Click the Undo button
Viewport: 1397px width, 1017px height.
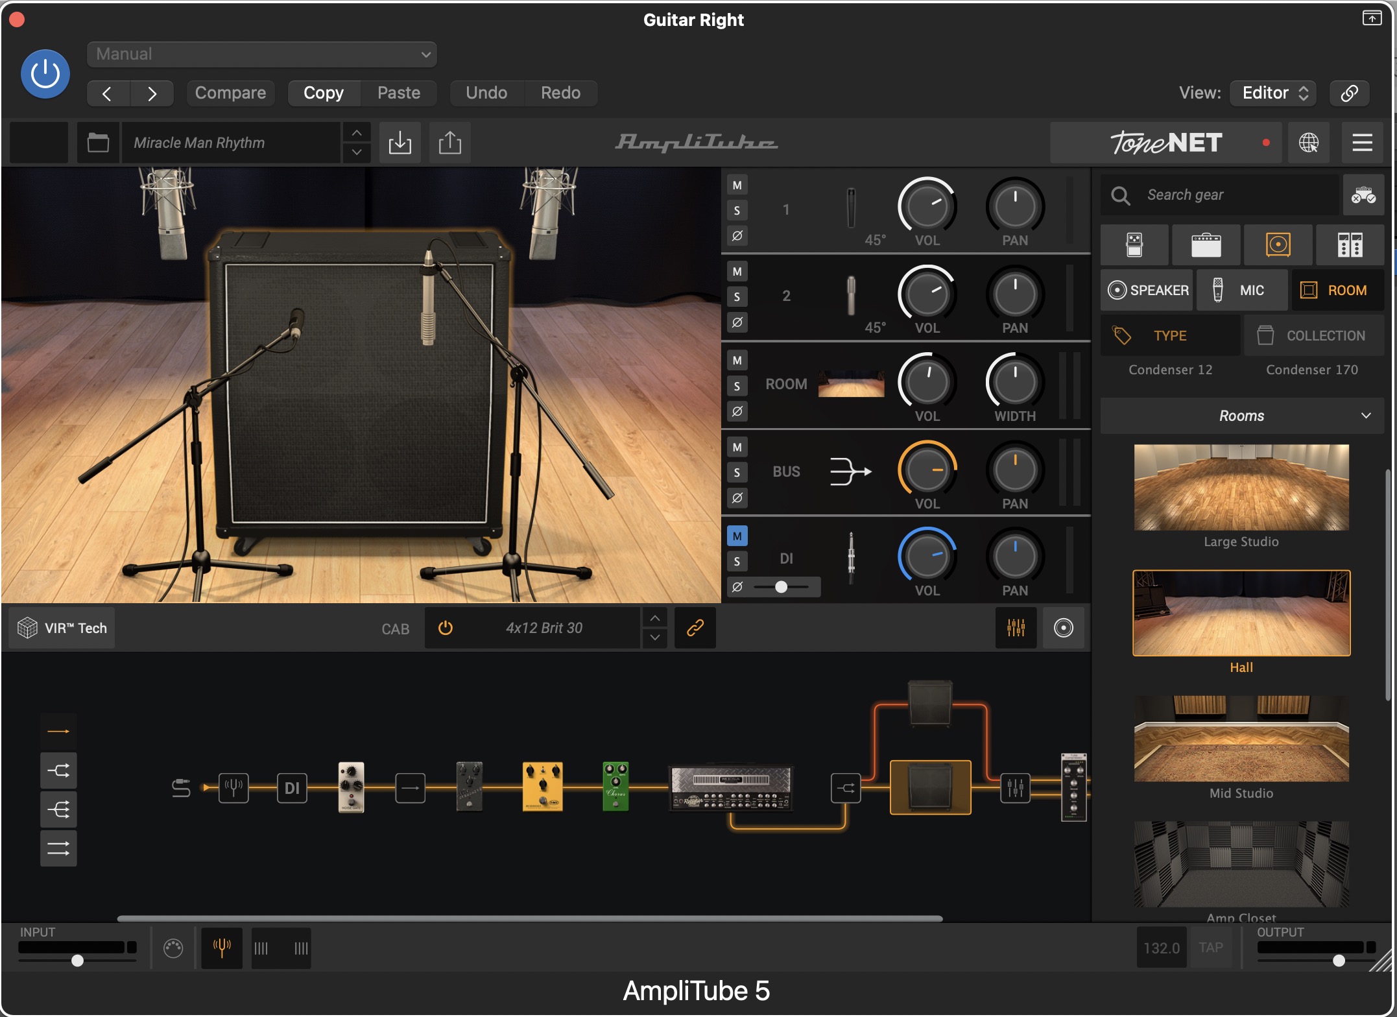pos(486,93)
